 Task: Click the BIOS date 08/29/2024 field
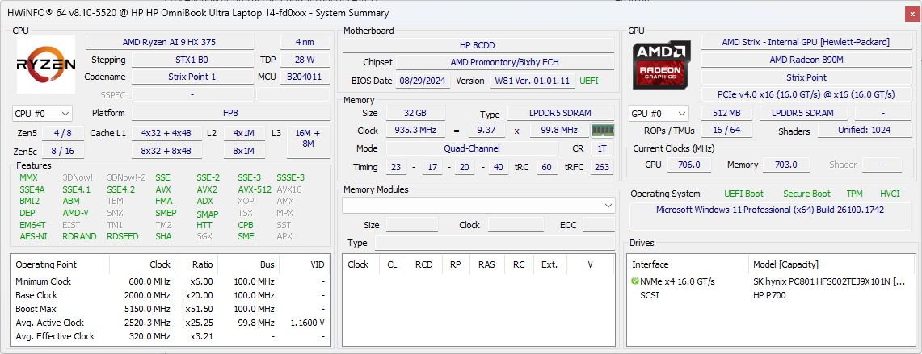423,81
